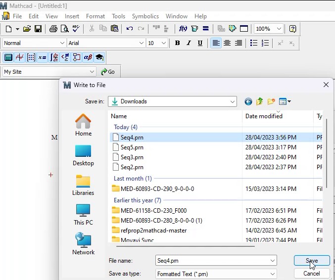Click the Save diskette icon in toolbar
The image size is (335, 280).
pos(38,29)
